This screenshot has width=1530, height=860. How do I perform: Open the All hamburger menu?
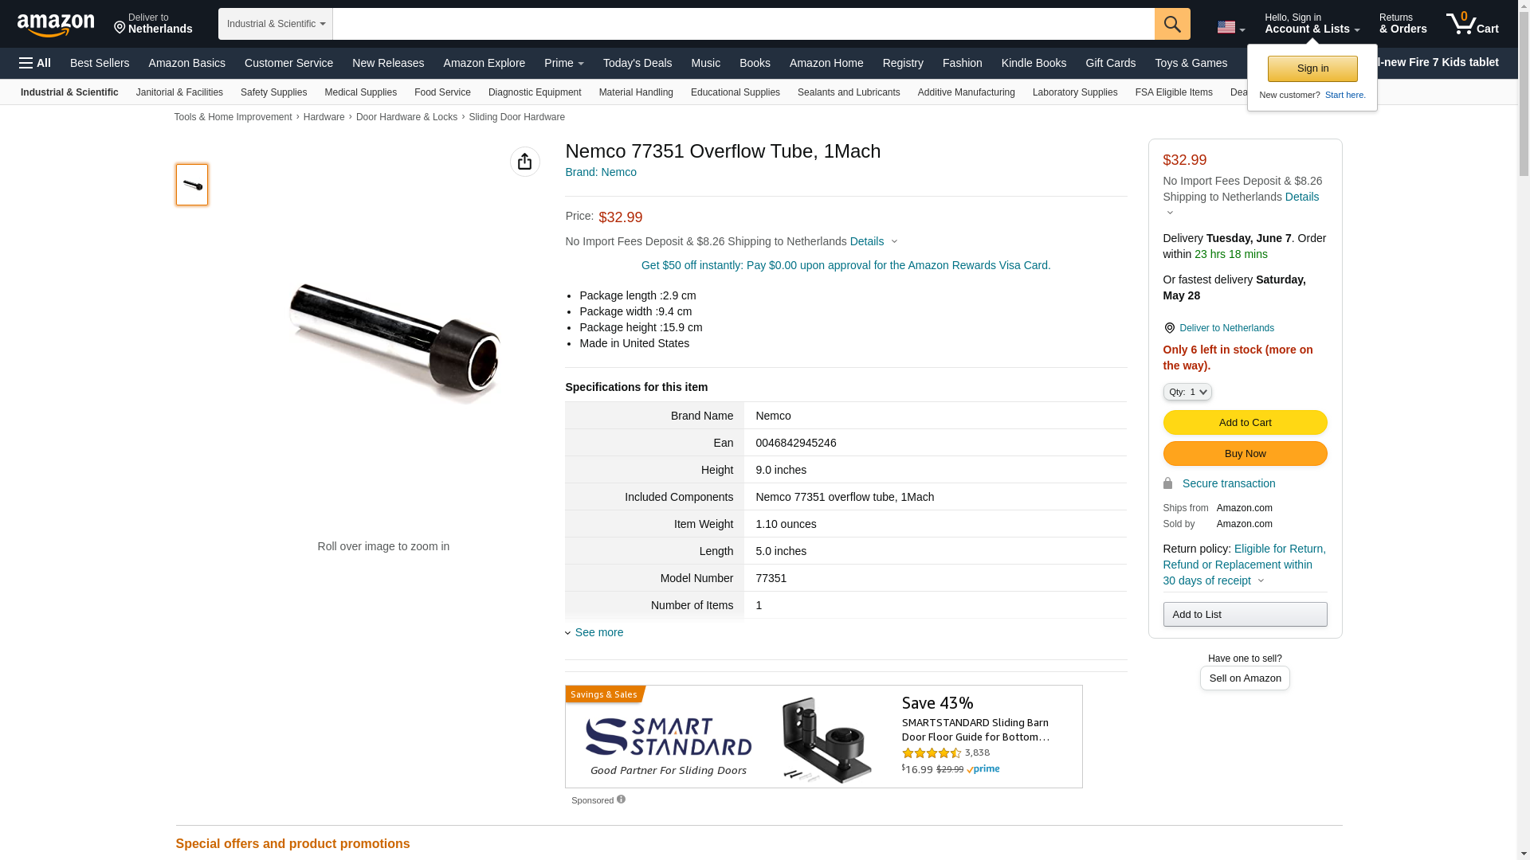(35, 63)
